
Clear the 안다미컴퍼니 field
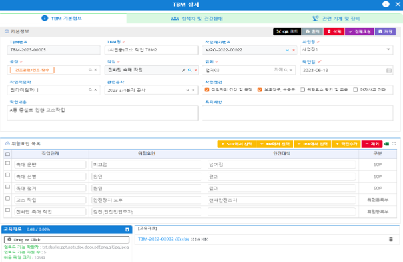95,89
